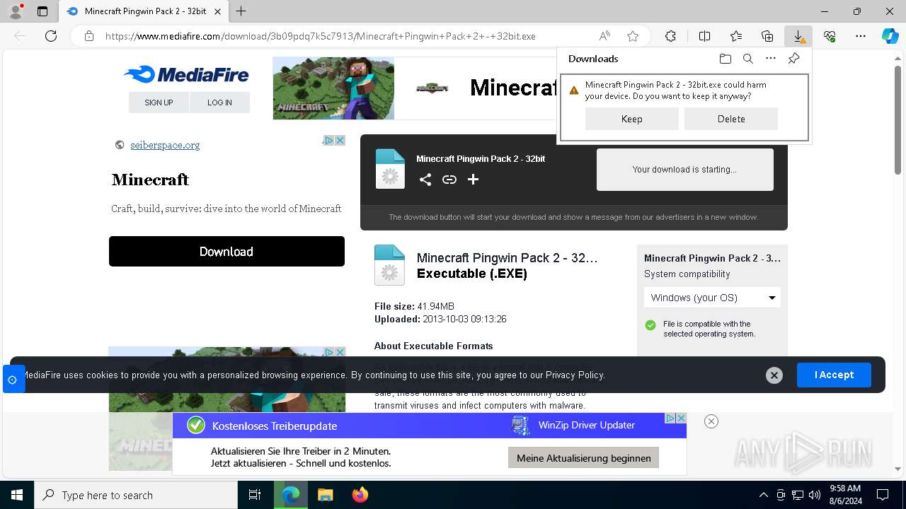Select the 'File size: 41.94MB' text
The width and height of the screenshot is (906, 509).
(x=414, y=306)
